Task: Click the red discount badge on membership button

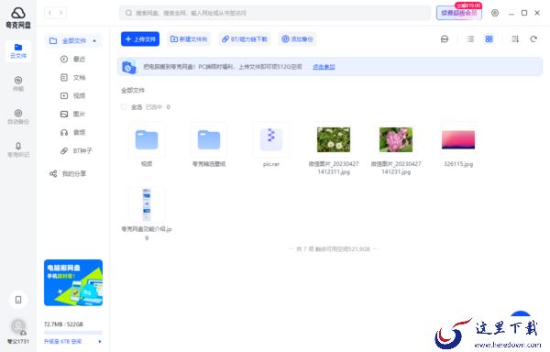Action: tap(468, 5)
